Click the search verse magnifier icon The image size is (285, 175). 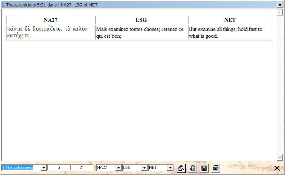tap(181, 168)
